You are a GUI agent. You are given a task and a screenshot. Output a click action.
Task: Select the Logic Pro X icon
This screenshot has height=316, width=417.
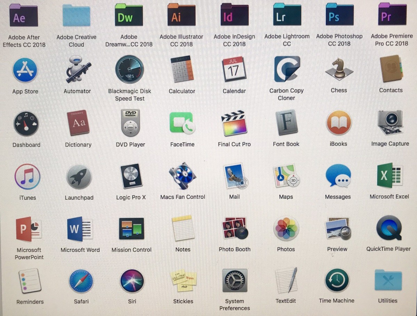[x=131, y=176]
